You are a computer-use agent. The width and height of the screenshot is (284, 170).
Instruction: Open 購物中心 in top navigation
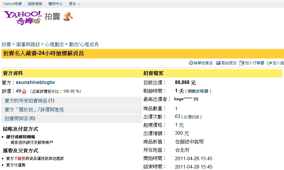(x=56, y=4)
